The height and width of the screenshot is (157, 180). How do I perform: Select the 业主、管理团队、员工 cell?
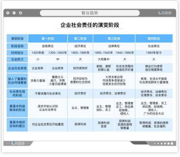(x=104, y=108)
